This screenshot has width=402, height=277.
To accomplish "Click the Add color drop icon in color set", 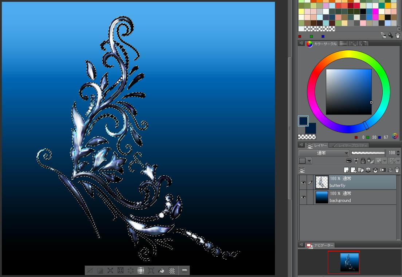I will coord(390,35).
